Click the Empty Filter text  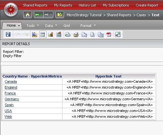coord(12,56)
